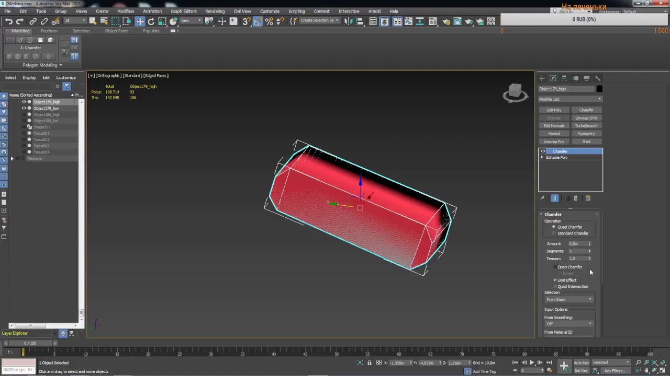
Task: Open the Modifier List dropdown
Action: point(570,99)
